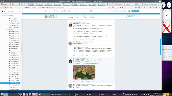The image size is (172, 96).
Task: Switch to the Blogger tab
Action: 5,4
